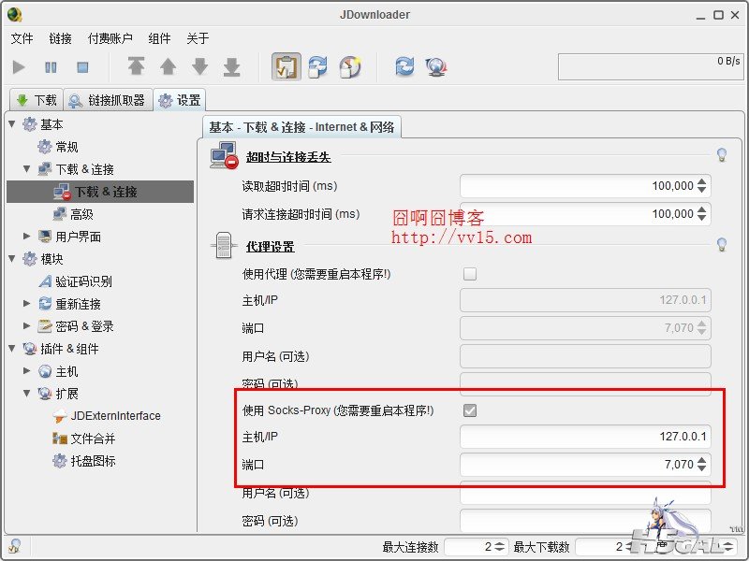Stop all downloads with stop button
The height and width of the screenshot is (561, 749).
click(82, 66)
